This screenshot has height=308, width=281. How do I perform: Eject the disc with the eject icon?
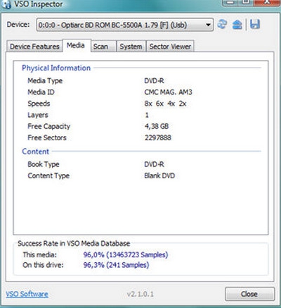[x=237, y=25]
